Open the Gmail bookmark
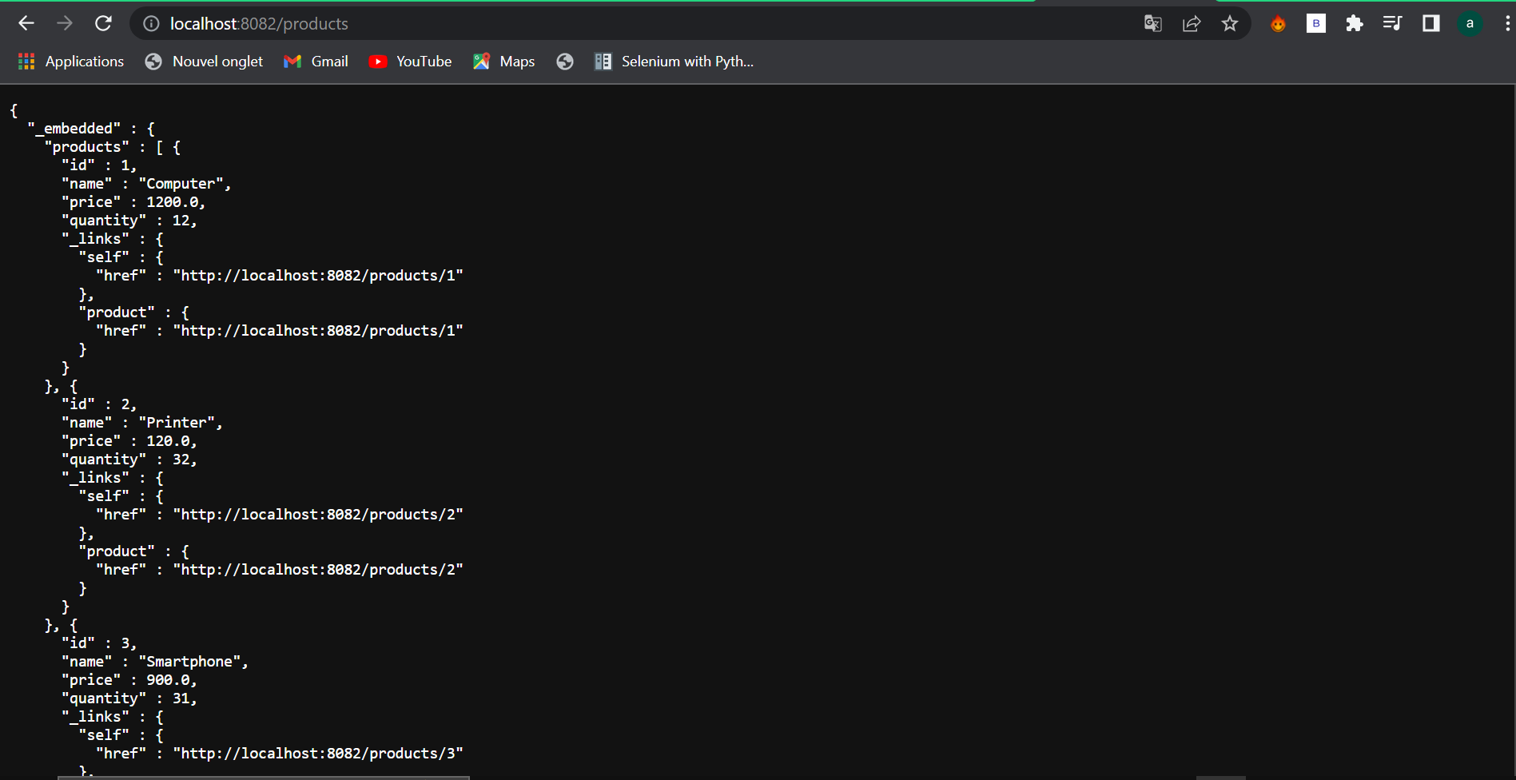1516x780 pixels. pos(316,61)
